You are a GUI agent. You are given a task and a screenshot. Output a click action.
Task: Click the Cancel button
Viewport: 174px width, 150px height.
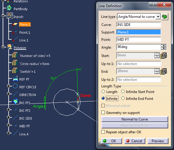[135, 141]
